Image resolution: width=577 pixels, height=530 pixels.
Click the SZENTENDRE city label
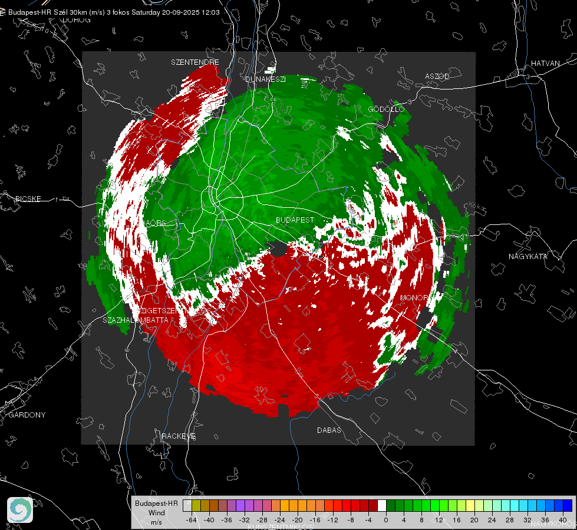(x=195, y=62)
